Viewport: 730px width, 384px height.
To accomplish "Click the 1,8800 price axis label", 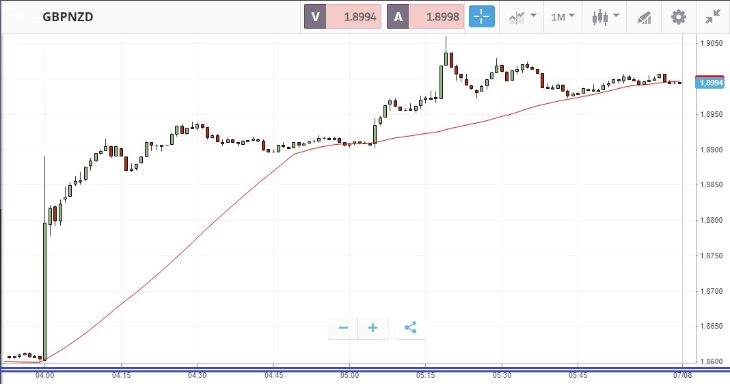I will [x=711, y=221].
